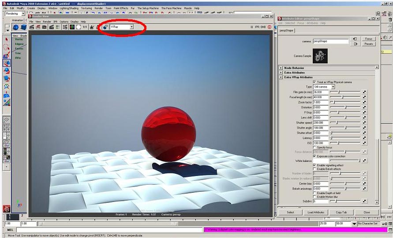Click the White balance color swatch

pos(321,161)
